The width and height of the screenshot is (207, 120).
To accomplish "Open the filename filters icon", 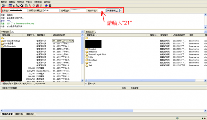I will pyautogui.click(x=46, y=6).
